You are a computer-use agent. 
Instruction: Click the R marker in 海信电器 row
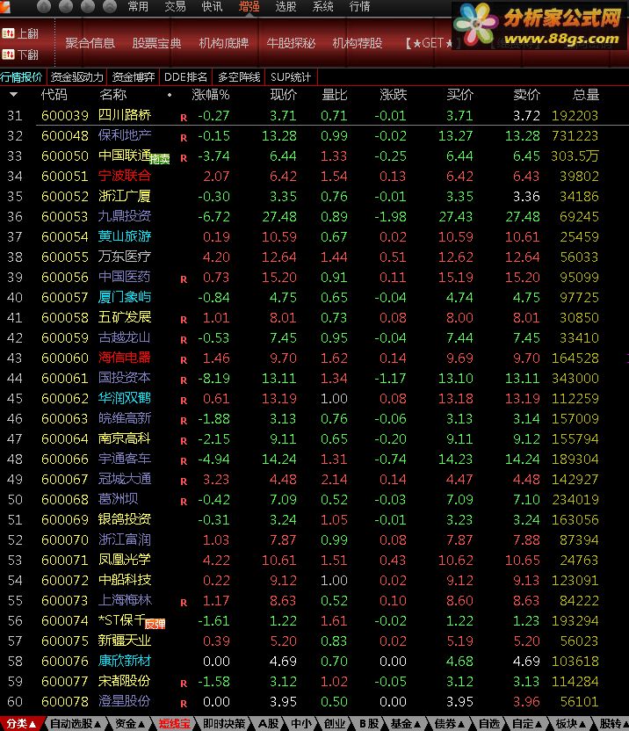pos(184,360)
